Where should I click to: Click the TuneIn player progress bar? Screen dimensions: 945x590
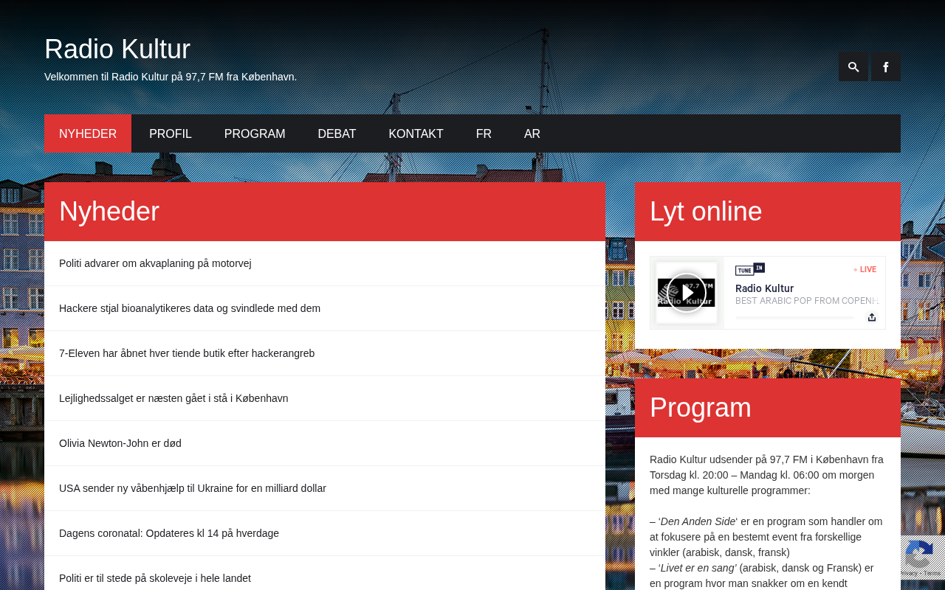(794, 318)
